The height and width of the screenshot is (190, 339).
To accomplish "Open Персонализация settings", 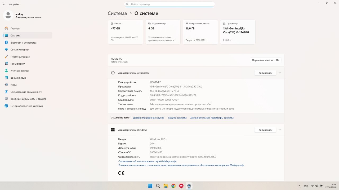I will pyautogui.click(x=28, y=57).
